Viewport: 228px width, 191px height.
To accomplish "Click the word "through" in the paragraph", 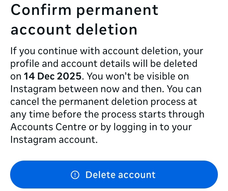I will 187,114.
